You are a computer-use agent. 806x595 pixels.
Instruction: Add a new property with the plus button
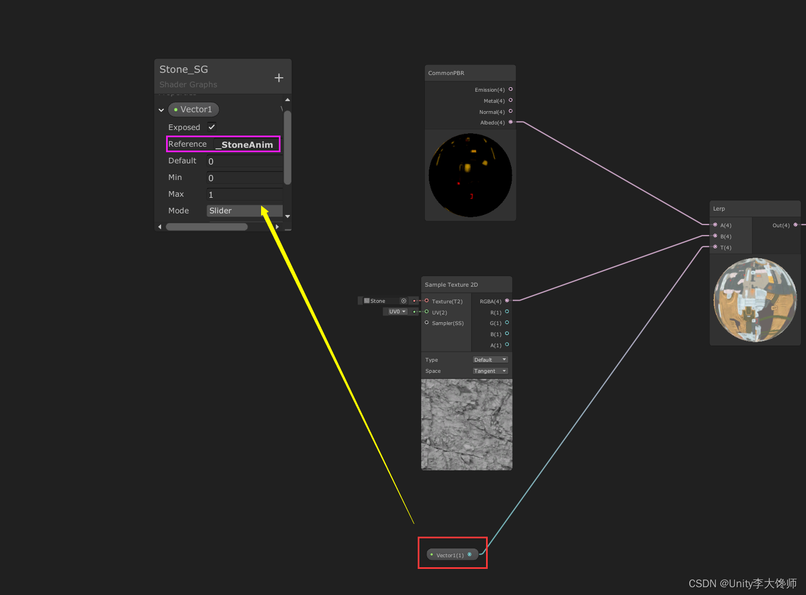(x=279, y=78)
